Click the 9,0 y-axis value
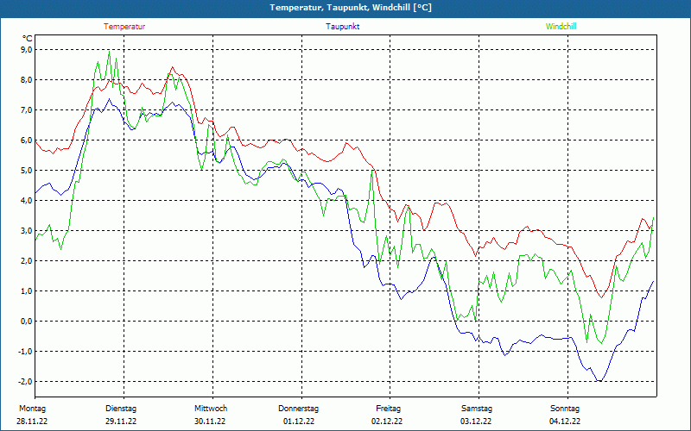Image resolution: width=691 pixels, height=431 pixels. point(27,50)
